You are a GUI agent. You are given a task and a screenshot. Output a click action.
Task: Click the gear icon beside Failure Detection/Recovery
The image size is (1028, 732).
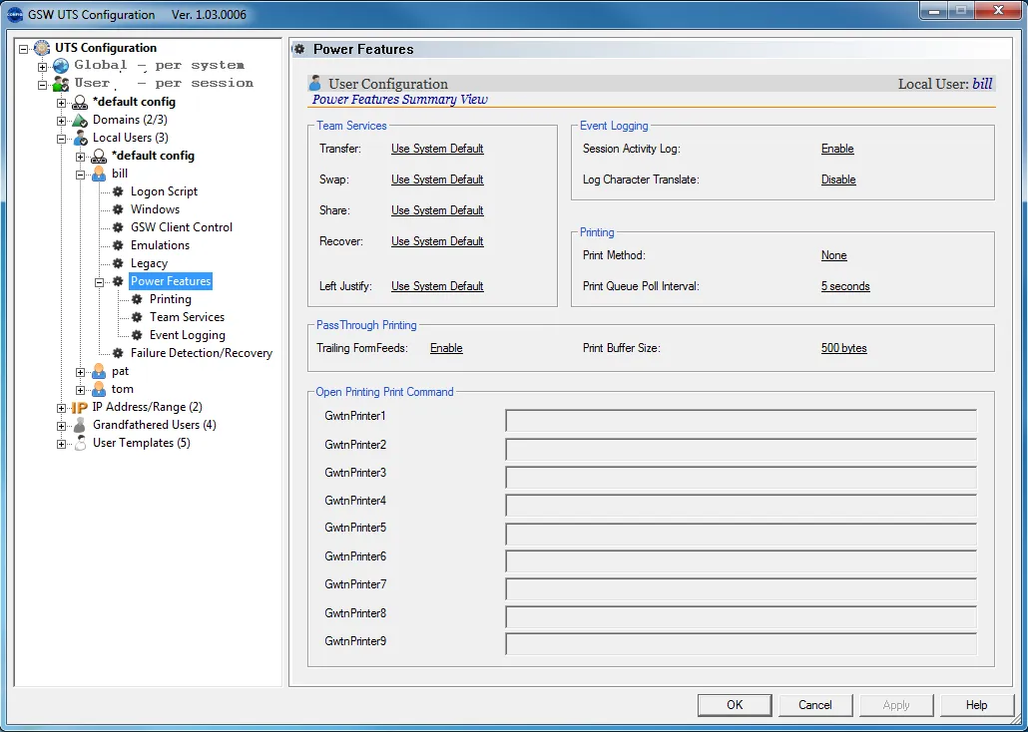[118, 353]
